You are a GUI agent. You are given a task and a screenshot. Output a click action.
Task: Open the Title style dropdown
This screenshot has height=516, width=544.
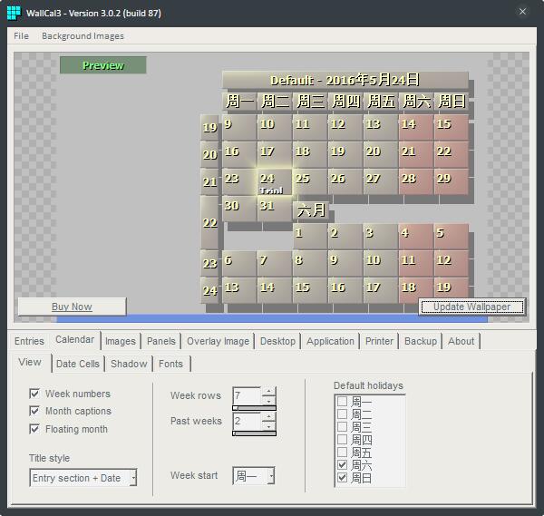[133, 478]
